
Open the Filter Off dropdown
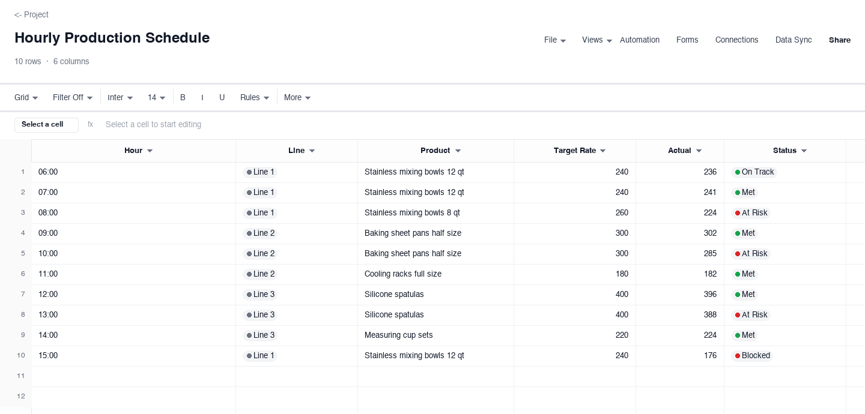(x=73, y=97)
